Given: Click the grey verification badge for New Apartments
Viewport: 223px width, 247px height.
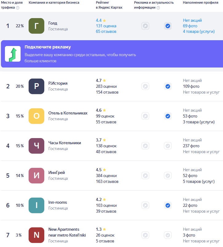Looking at the screenshot, I should pyautogui.click(x=168, y=235).
